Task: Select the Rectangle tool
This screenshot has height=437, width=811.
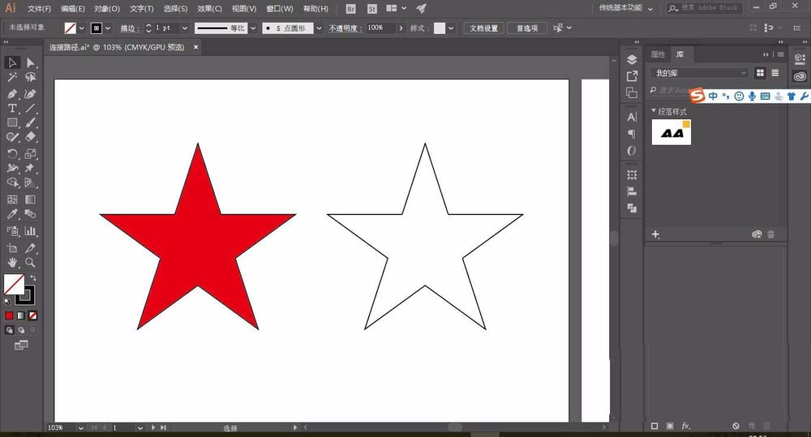Action: [x=12, y=123]
